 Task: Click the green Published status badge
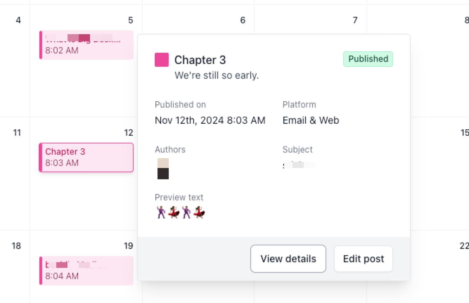(368, 59)
